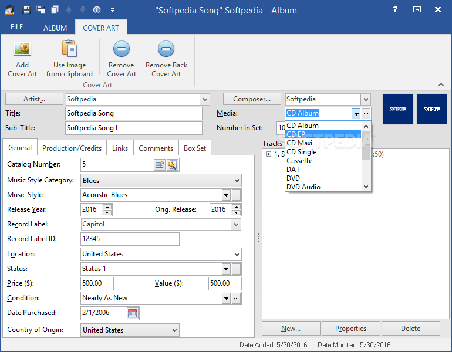Open the Box Set tab
Image resolution: width=452 pixels, height=352 pixels.
pos(195,148)
